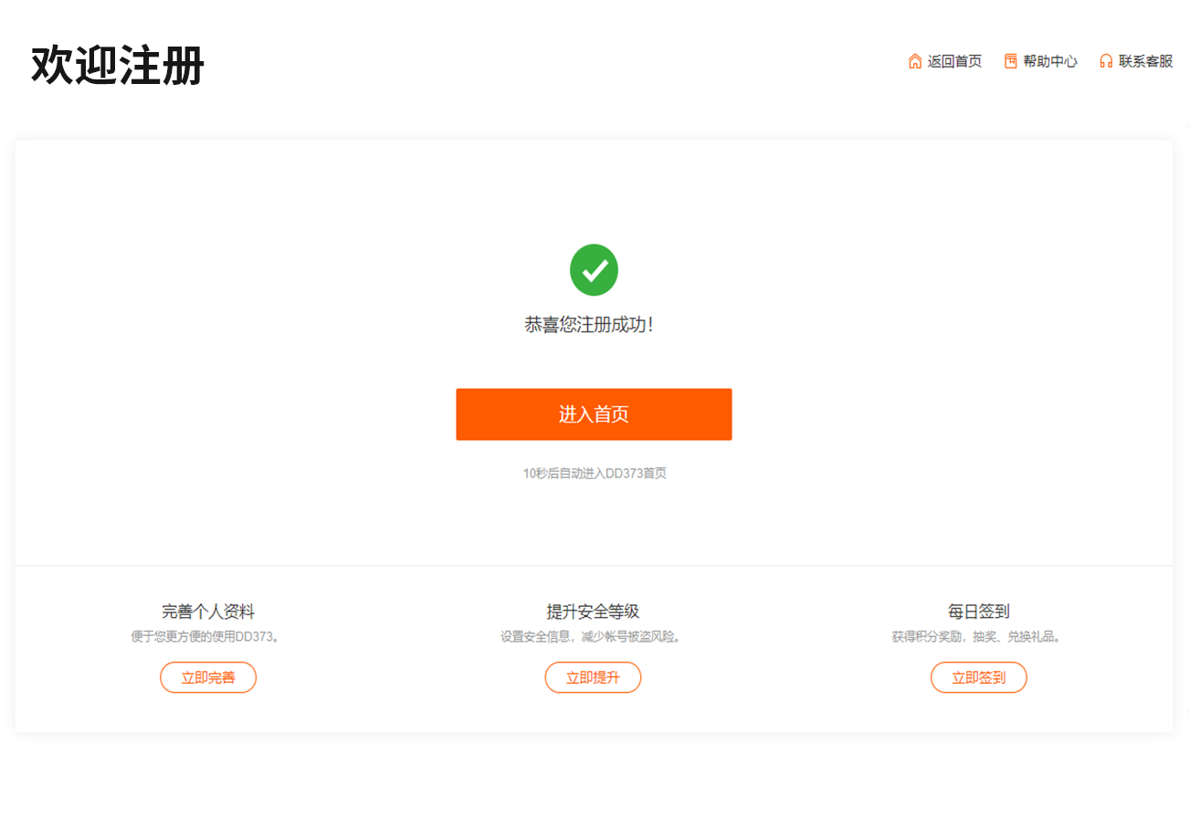Click the 恭喜您注册成功 message text

click(589, 325)
